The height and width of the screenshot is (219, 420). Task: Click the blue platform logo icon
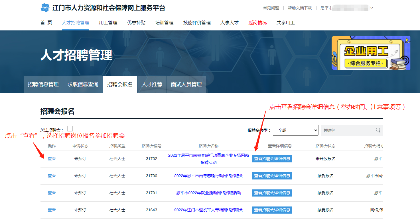pos(45,8)
